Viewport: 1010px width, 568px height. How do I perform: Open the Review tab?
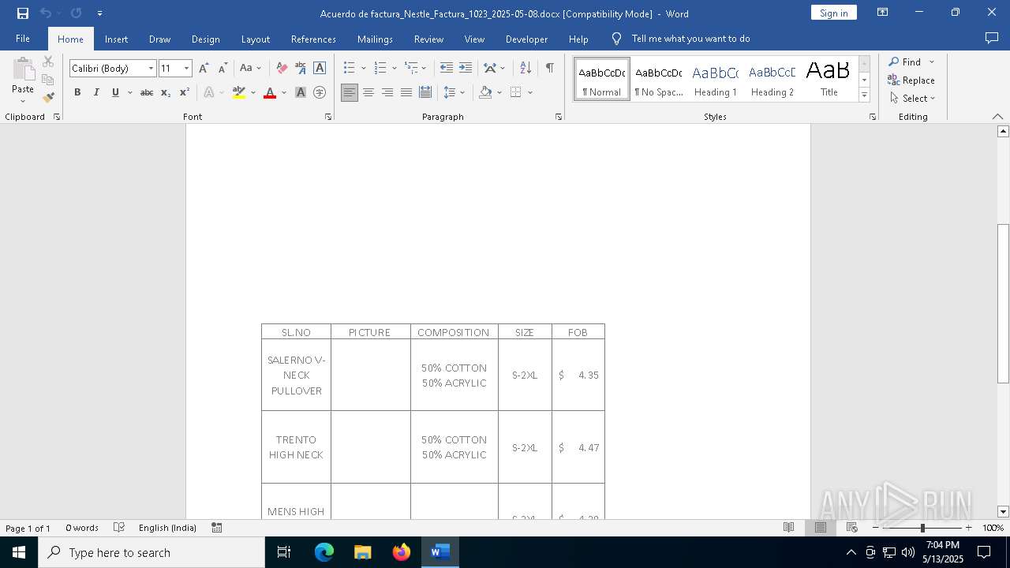pyautogui.click(x=428, y=39)
